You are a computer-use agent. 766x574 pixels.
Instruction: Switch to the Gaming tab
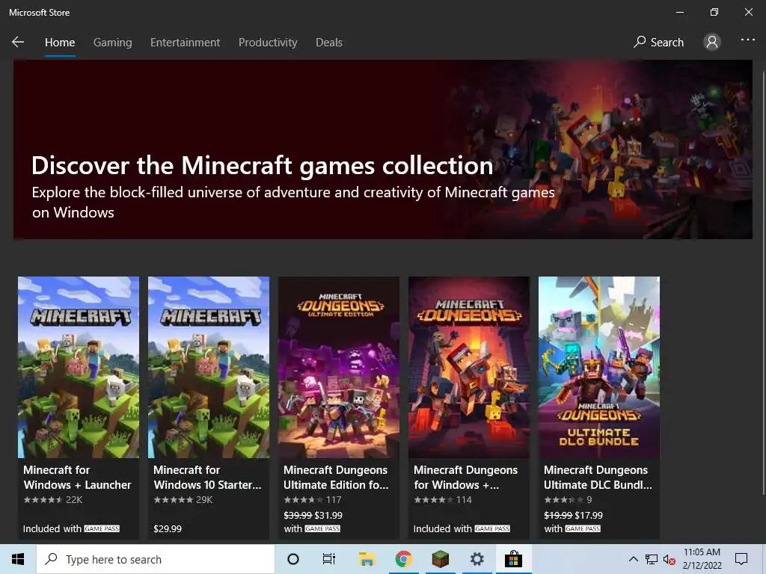coord(113,43)
